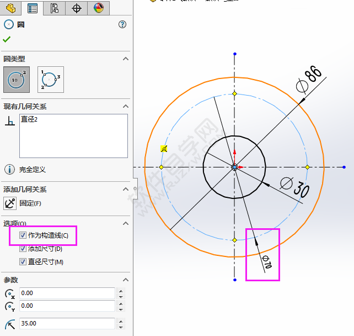Collapse the 参数 section
The image size is (354, 336).
pyautogui.click(x=126, y=280)
